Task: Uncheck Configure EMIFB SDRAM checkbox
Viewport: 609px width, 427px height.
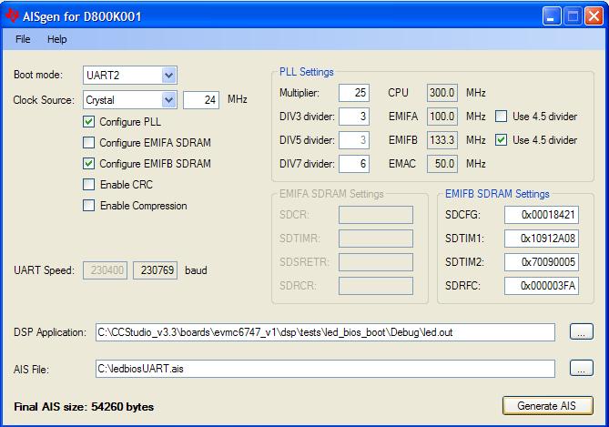Action: click(x=88, y=164)
